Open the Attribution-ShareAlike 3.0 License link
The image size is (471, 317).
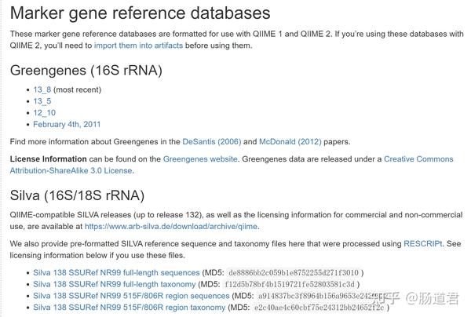pos(71,170)
